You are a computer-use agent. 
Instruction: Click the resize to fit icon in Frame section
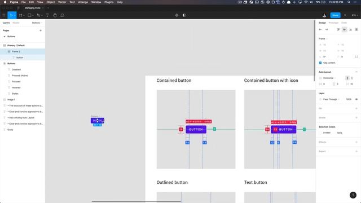coord(356,56)
